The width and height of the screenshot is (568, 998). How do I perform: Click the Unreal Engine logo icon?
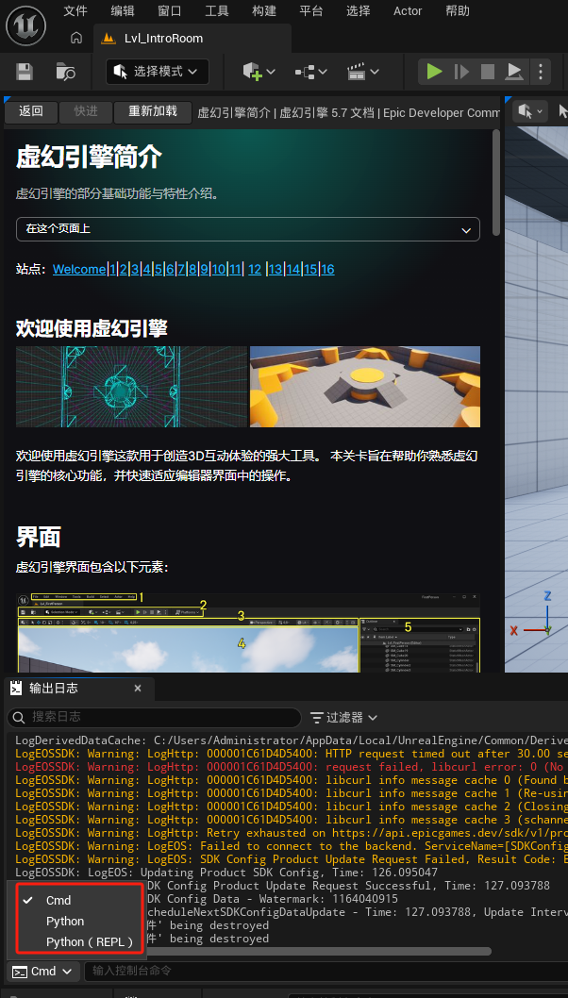point(25,25)
